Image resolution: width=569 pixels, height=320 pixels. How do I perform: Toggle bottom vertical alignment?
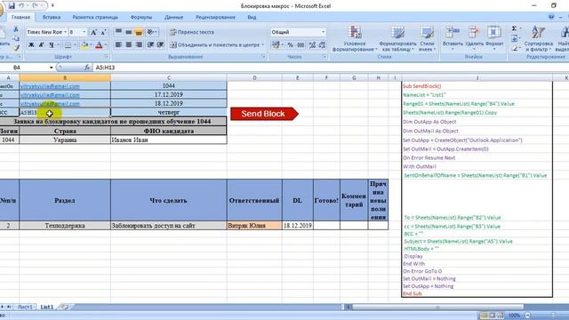[x=139, y=32]
